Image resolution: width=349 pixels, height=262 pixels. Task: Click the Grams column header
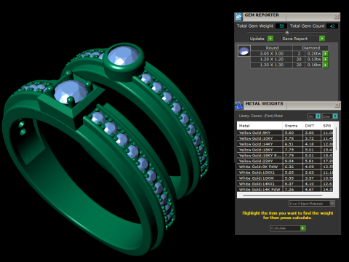coord(292,126)
